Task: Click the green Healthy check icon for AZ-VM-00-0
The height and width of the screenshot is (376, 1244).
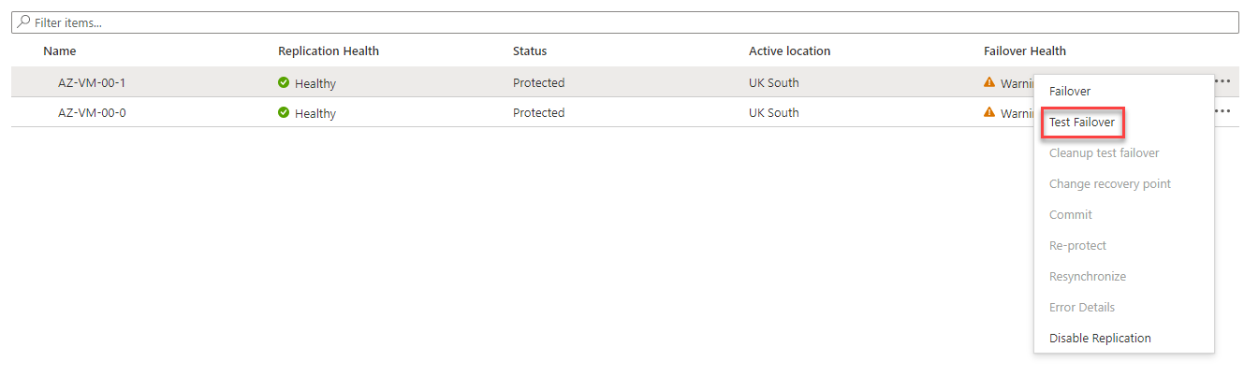Action: tap(284, 112)
